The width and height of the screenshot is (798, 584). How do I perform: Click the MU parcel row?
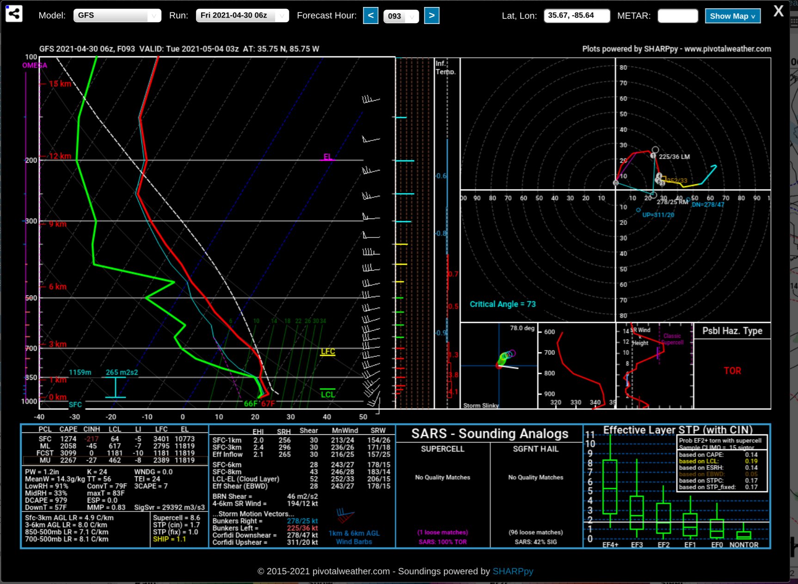tap(115, 460)
